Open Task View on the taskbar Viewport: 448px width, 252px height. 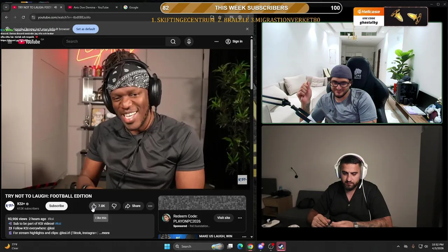[x=230, y=246]
